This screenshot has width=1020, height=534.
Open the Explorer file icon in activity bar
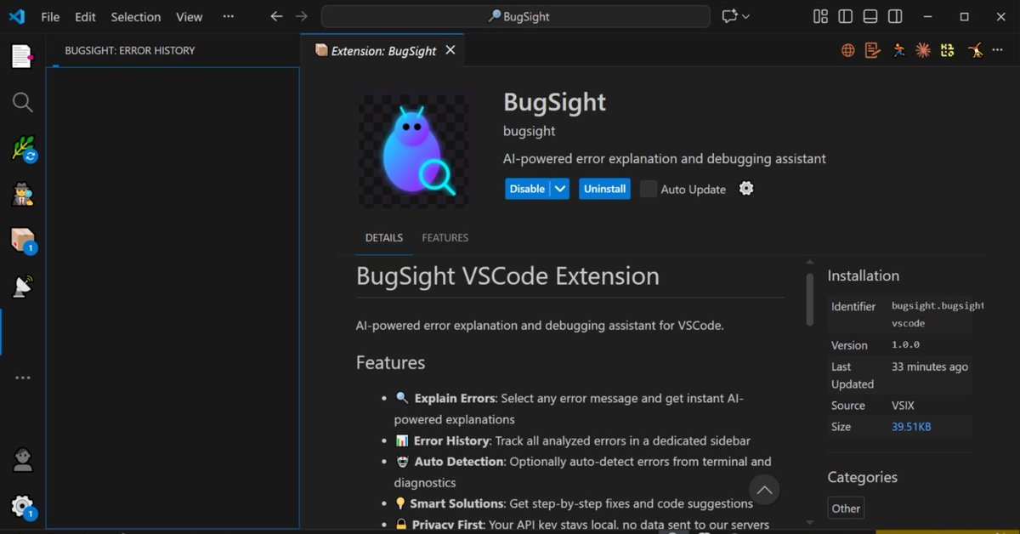pyautogui.click(x=22, y=56)
